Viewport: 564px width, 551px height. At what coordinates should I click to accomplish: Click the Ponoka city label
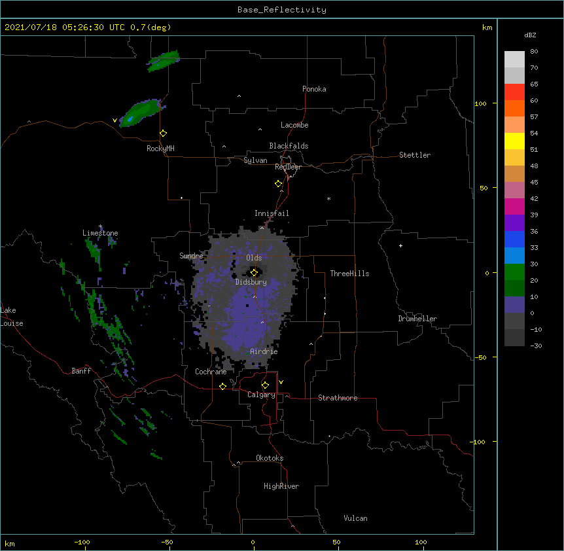pos(314,89)
